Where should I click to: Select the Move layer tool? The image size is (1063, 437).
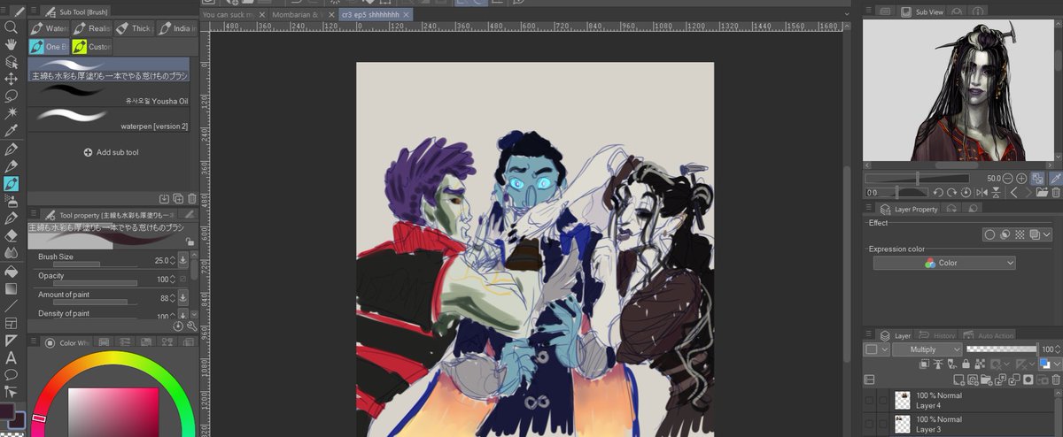coord(12,79)
